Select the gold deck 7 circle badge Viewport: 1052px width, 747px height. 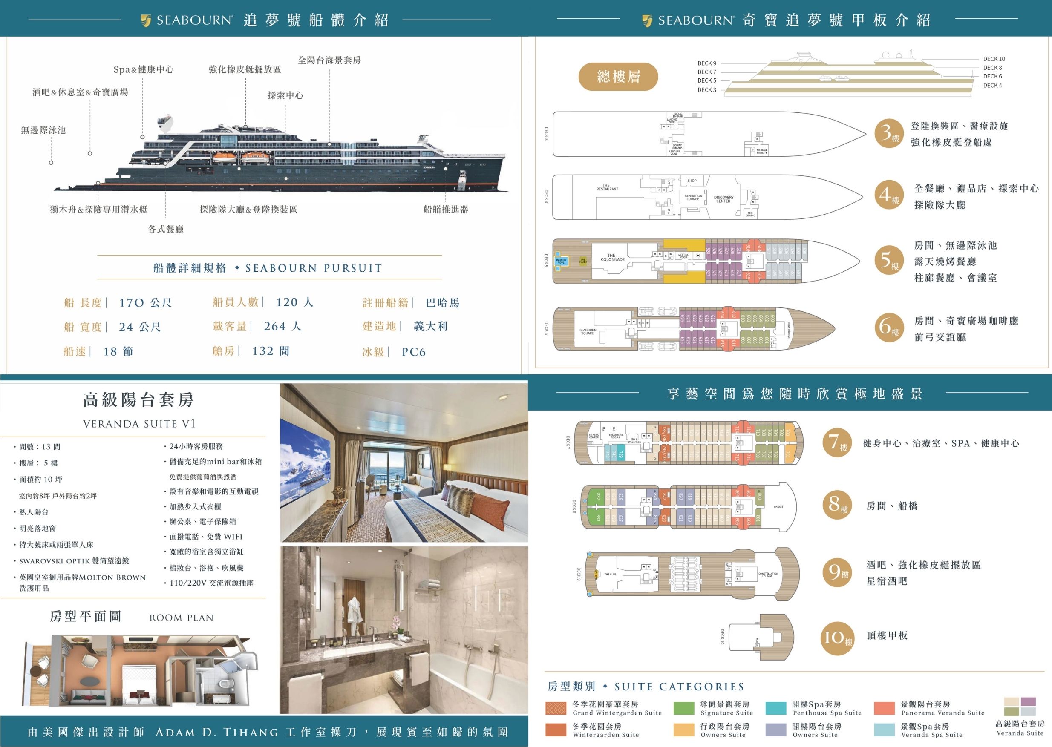click(837, 442)
